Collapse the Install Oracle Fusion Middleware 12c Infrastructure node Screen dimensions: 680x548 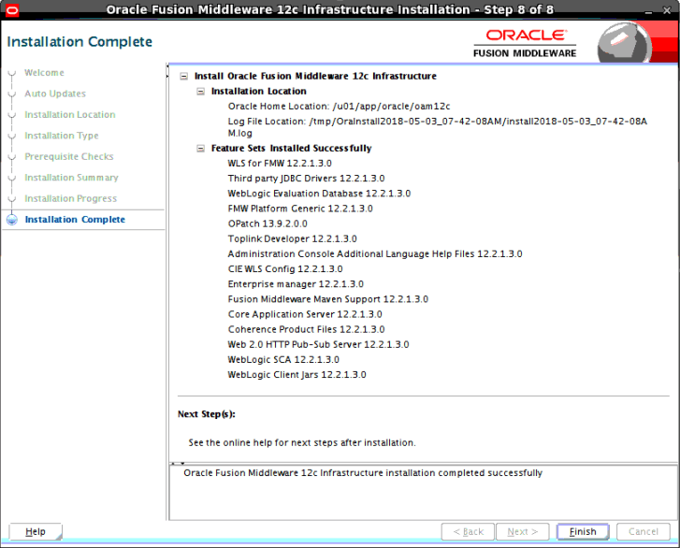(184, 77)
